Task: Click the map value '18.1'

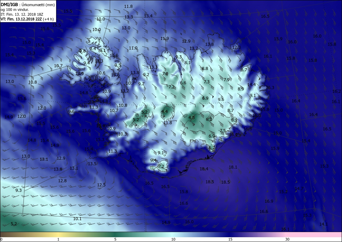Action: click(233, 167)
